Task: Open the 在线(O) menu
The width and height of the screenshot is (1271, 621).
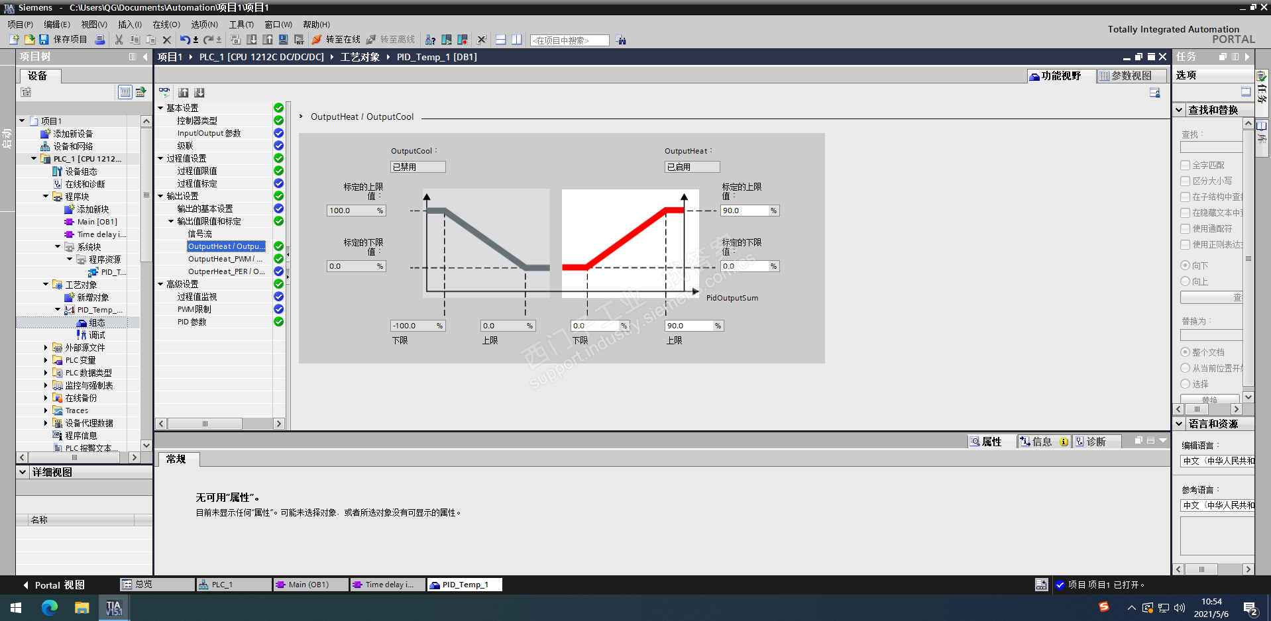Action: click(166, 24)
